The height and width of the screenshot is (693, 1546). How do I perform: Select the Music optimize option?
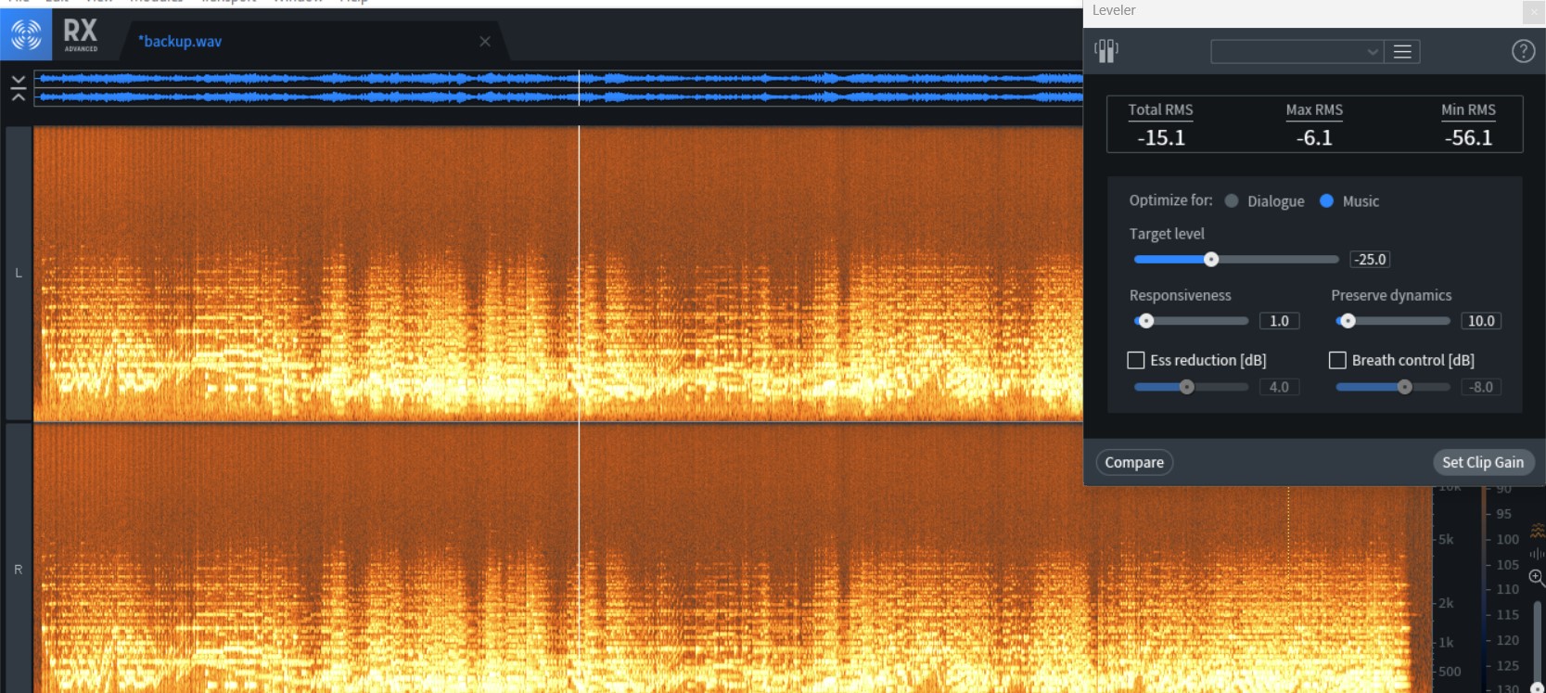[1326, 201]
